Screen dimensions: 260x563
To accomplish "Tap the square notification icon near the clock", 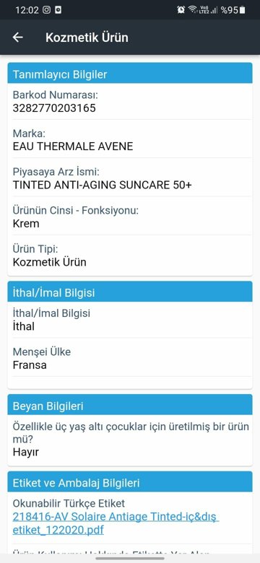I will [x=58, y=9].
